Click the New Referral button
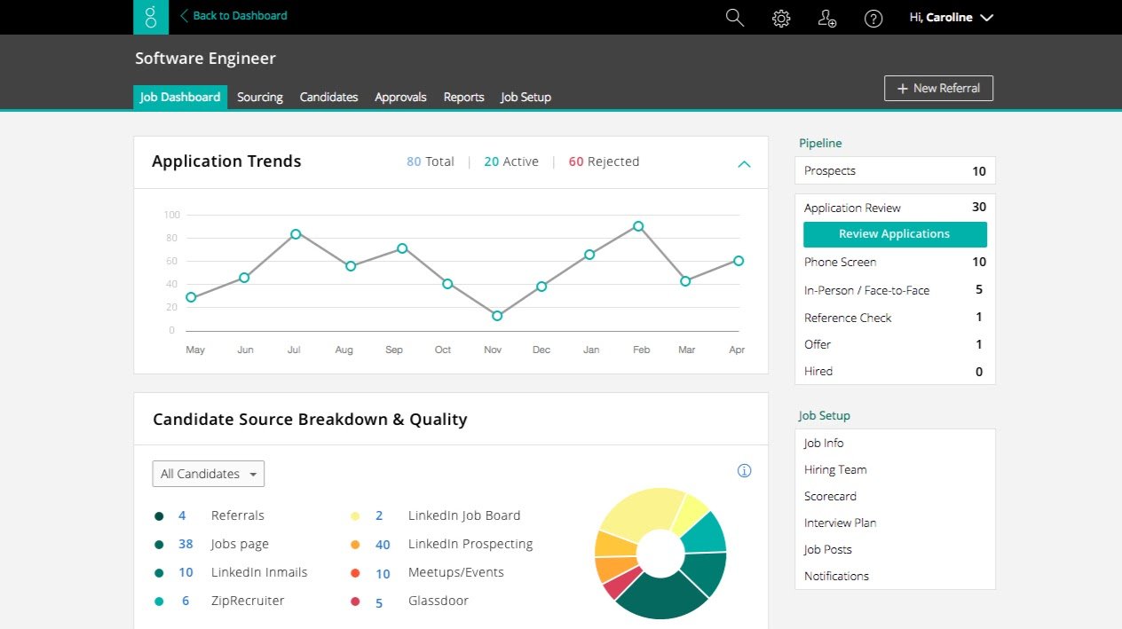Viewport: 1122px width, 629px height. tap(938, 88)
